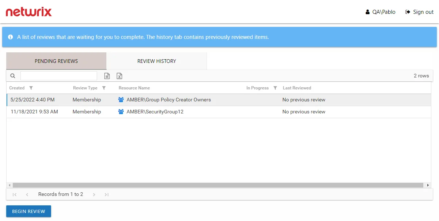This screenshot has width=439, height=221.
Task: Click the info icon in blue banner
Action: point(11,37)
